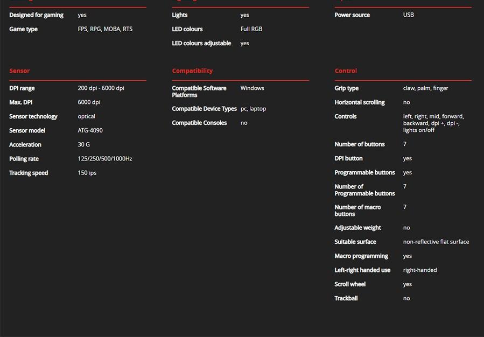484x337 pixels.
Task: Click the ATG-4090 sensor model value
Action: click(x=90, y=130)
